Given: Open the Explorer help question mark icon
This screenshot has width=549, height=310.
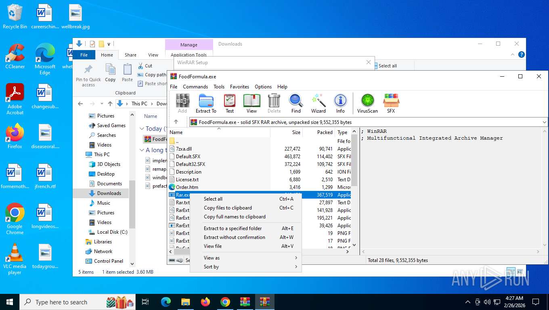Looking at the screenshot, I should click(x=521, y=54).
